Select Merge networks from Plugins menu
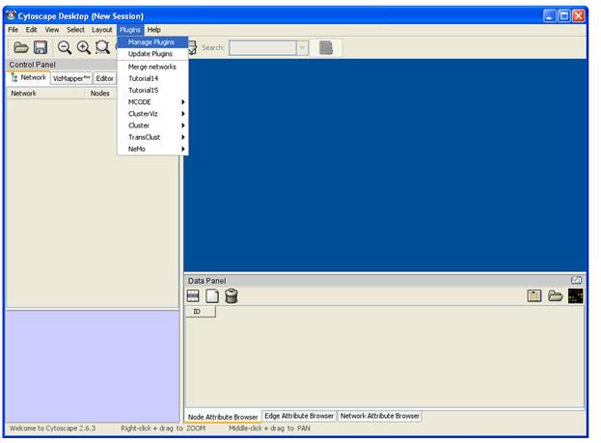This screenshot has height=443, width=601. point(152,67)
